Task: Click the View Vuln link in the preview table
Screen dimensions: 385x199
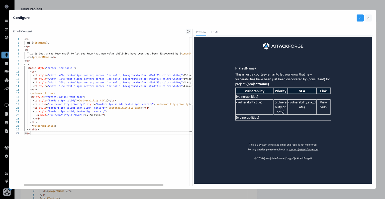Action: (x=323, y=105)
